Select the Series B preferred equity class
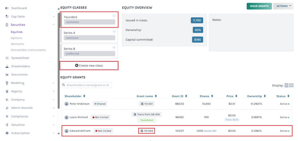This screenshot has width=298, height=141. [89, 51]
